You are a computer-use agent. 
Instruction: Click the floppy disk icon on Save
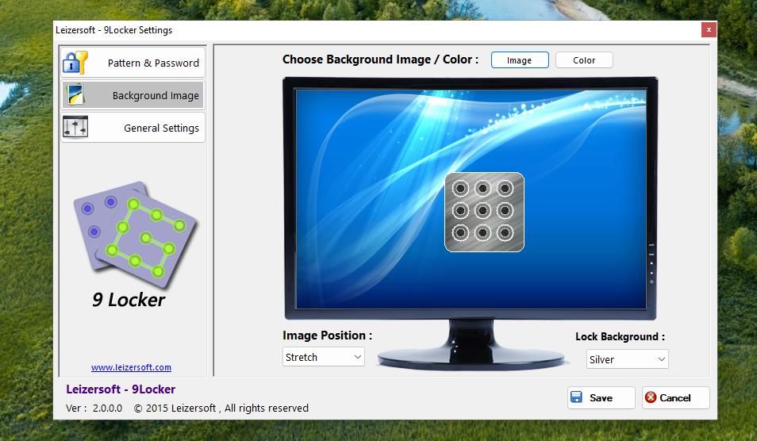pyautogui.click(x=576, y=397)
